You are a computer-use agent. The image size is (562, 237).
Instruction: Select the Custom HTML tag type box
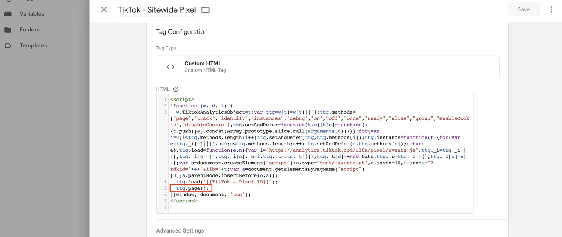click(328, 67)
